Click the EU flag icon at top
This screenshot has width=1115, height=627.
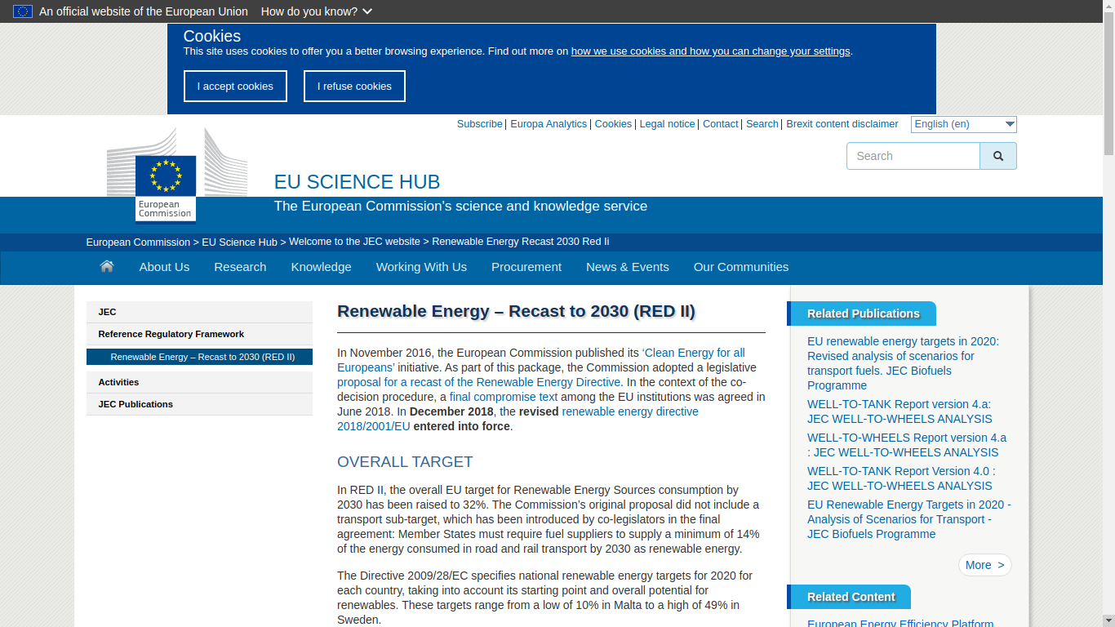(23, 11)
